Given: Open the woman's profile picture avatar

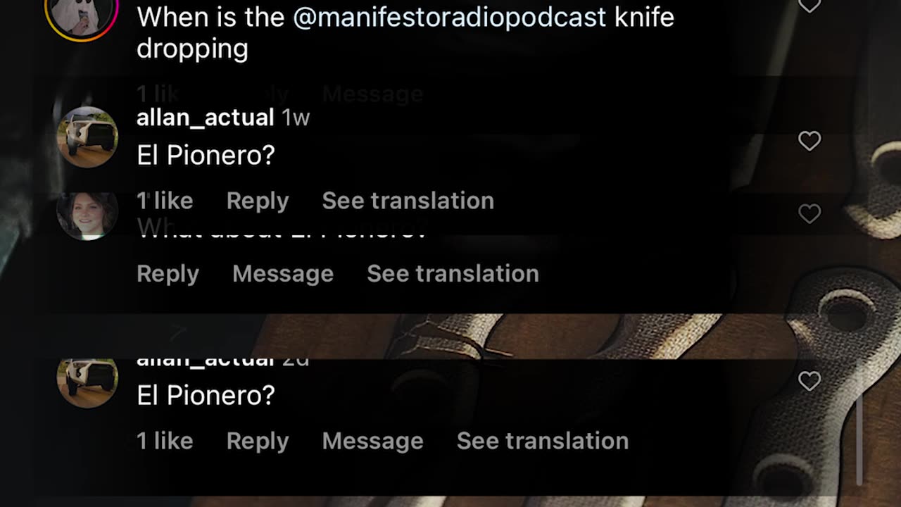Looking at the screenshot, I should point(87,215).
